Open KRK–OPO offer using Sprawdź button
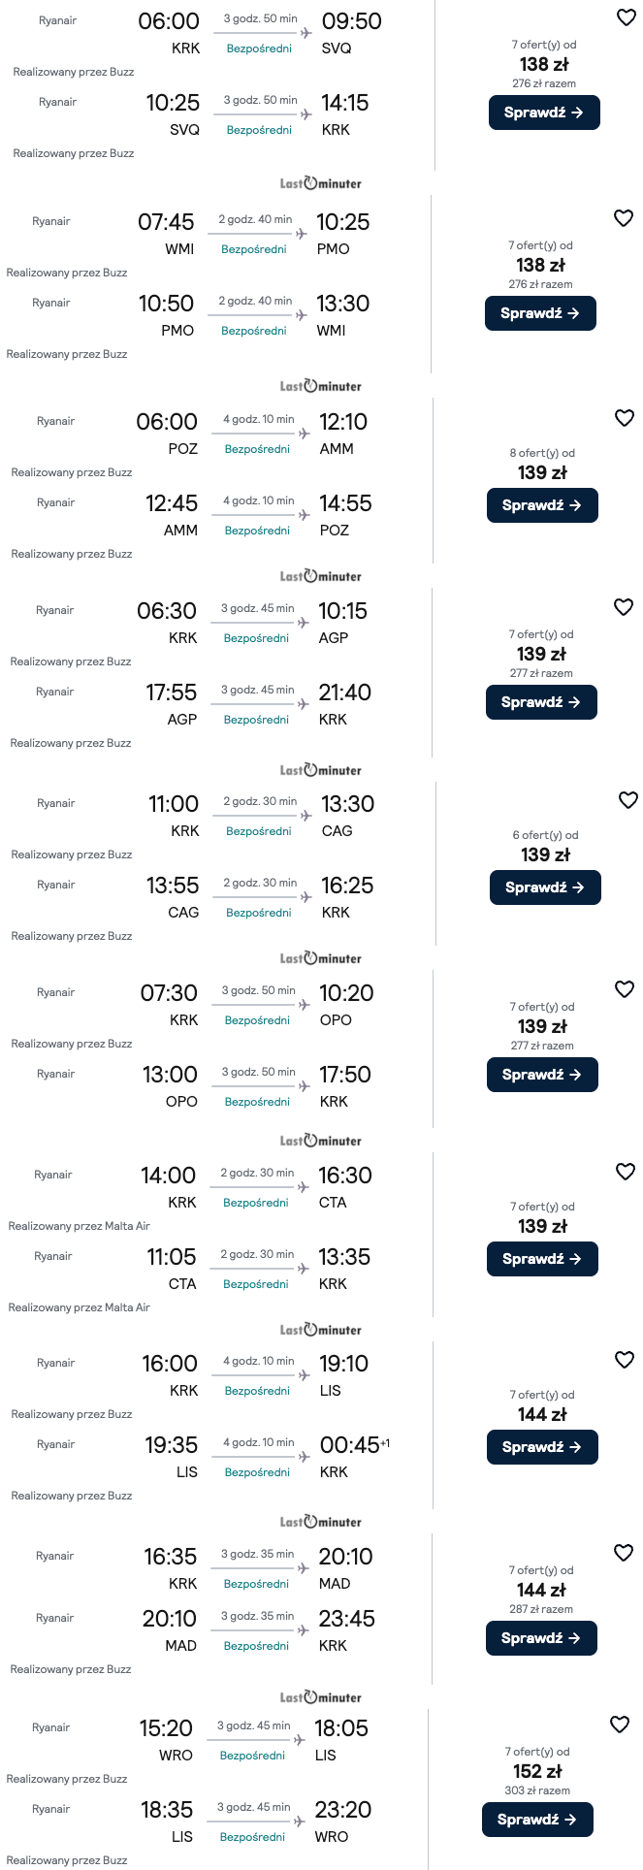This screenshot has height=1870, width=643. [542, 1075]
